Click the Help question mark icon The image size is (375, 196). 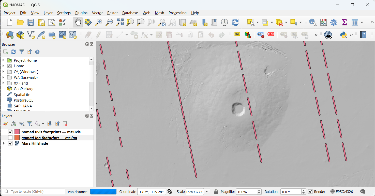tap(363, 35)
